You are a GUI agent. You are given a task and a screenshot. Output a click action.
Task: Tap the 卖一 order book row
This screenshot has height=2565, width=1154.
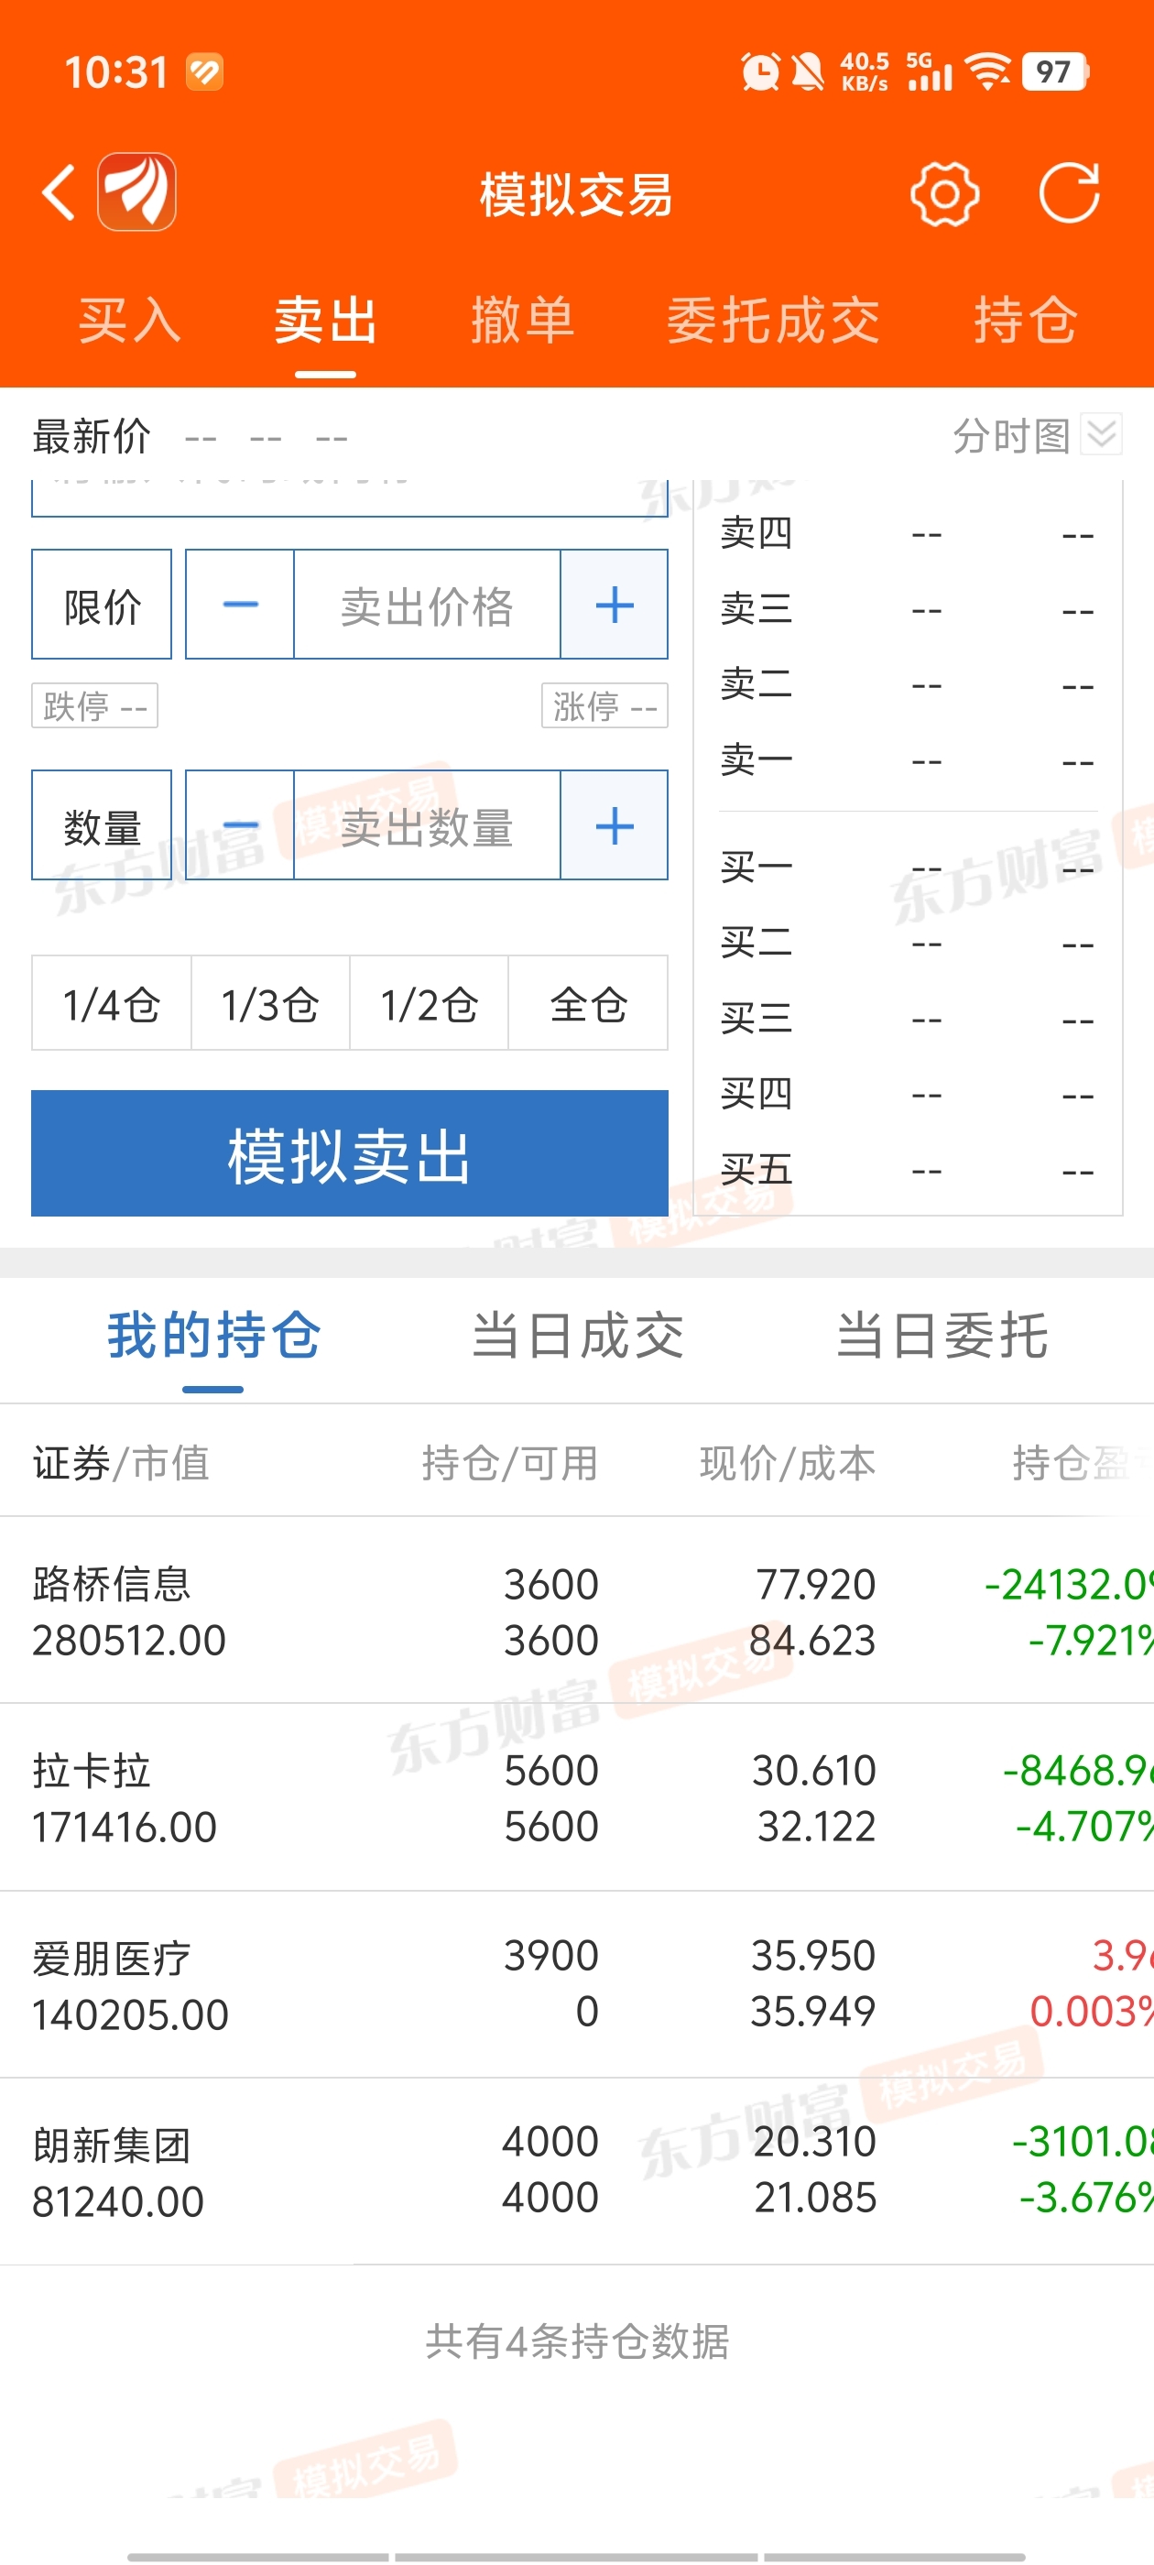(908, 760)
